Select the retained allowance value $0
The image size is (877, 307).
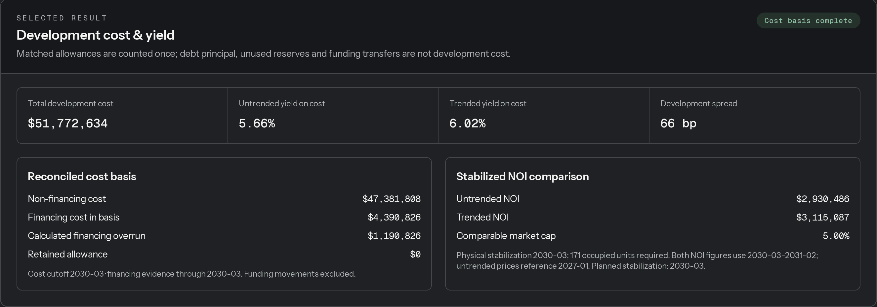415,254
